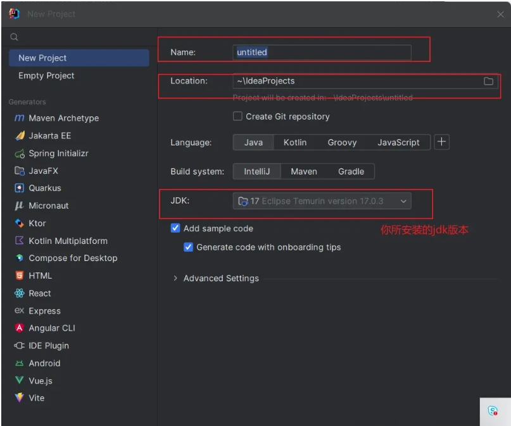511x426 pixels.
Task: Add another language with plus button
Action: 441,142
